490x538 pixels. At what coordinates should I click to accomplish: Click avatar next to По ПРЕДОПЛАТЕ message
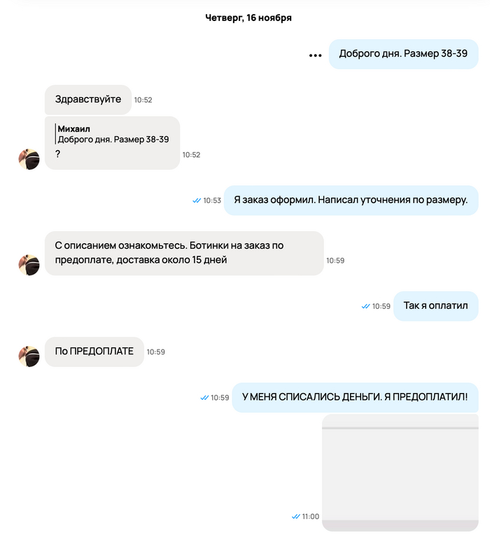point(29,356)
